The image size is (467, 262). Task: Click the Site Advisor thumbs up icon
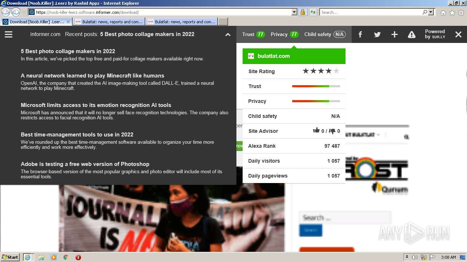pyautogui.click(x=316, y=130)
